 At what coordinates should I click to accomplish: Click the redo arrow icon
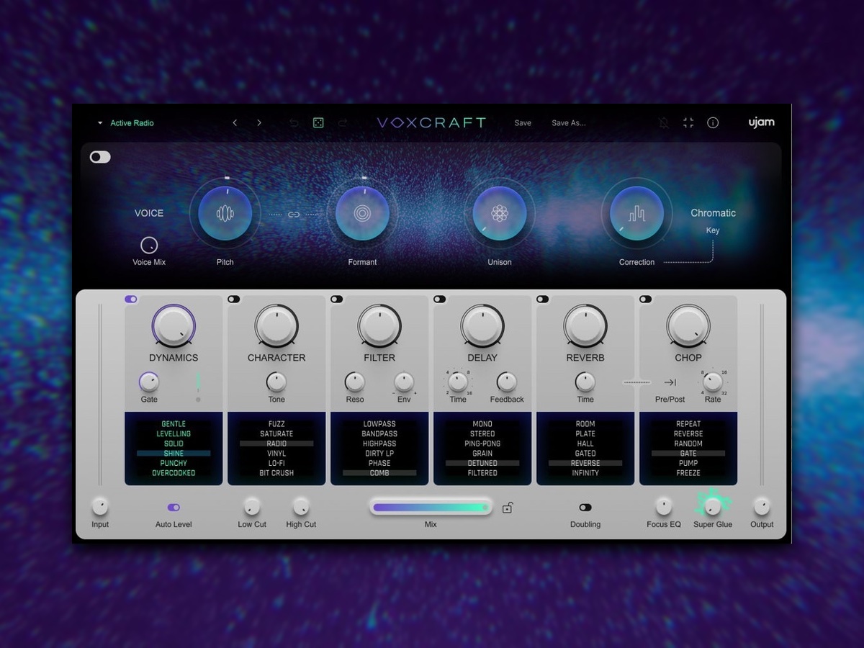343,123
